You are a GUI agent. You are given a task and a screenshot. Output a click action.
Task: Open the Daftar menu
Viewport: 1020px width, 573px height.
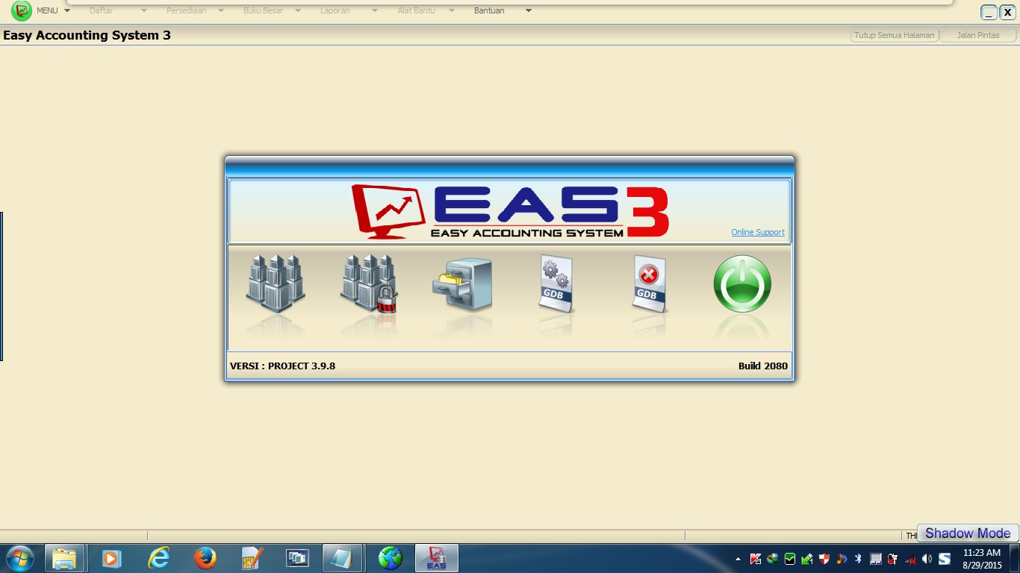coord(101,10)
